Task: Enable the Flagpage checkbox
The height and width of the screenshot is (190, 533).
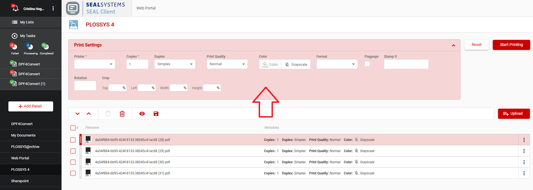Action: [367, 64]
